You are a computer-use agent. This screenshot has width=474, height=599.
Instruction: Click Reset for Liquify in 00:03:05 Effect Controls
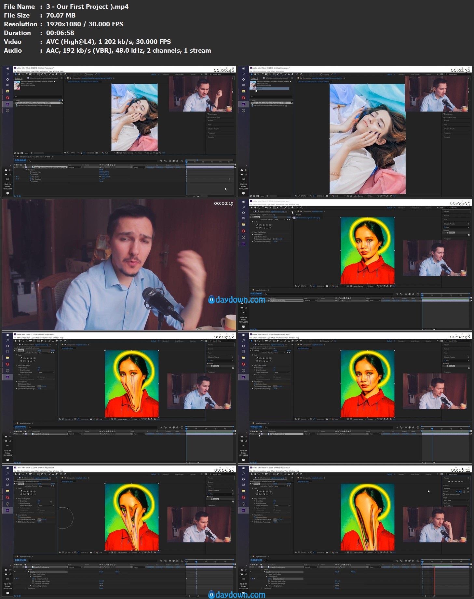[275, 217]
